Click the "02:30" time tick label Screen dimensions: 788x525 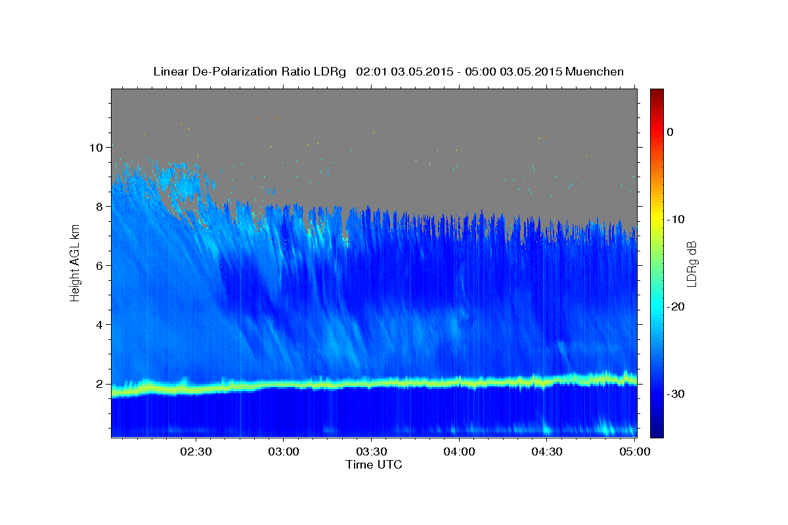(196, 451)
